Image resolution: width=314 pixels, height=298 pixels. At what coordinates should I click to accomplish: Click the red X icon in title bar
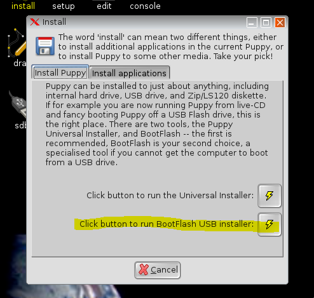[x=35, y=22]
